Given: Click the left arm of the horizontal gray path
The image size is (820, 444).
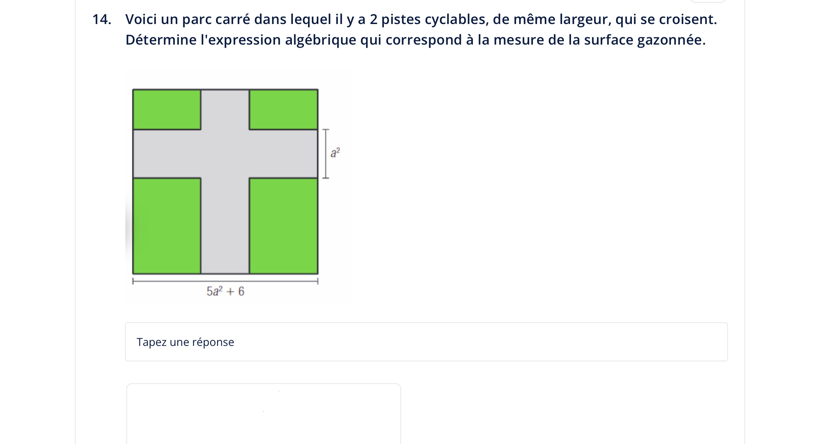Looking at the screenshot, I should point(167,154).
